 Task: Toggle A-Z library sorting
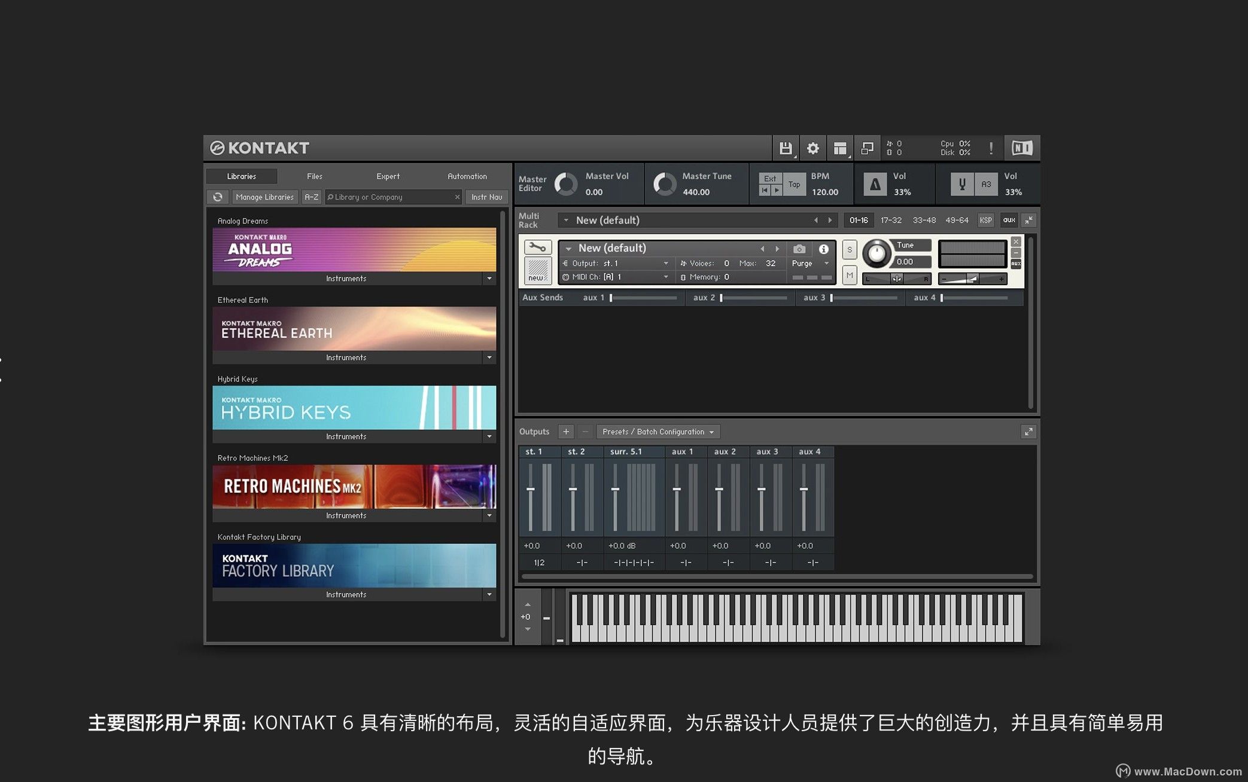[x=311, y=197]
